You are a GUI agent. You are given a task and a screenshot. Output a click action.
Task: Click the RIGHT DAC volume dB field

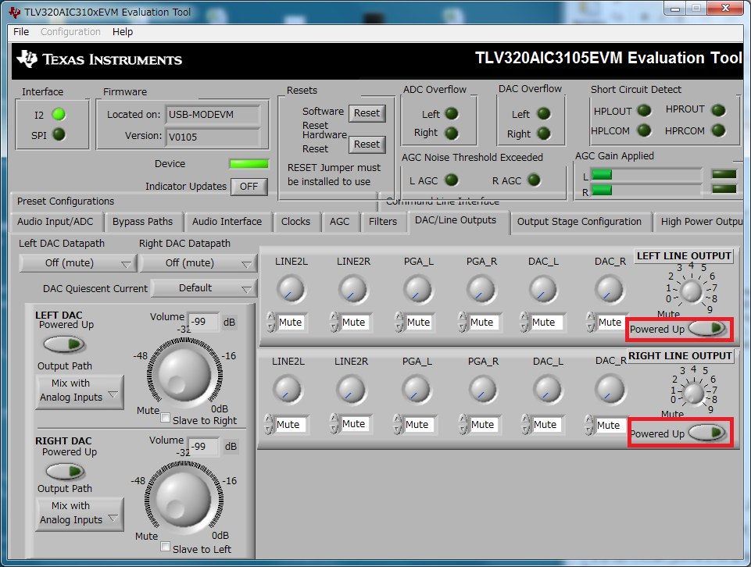coord(203,447)
